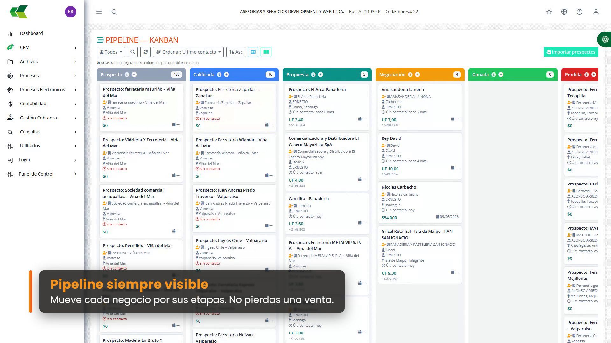The image size is (611, 343).
Task: Expand Archivos sidebar menu
Action: point(42,62)
